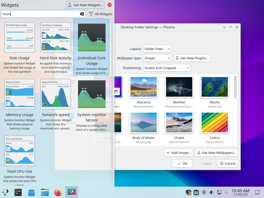Open the security shield tray icon
The image size is (264, 198).
(188, 192)
